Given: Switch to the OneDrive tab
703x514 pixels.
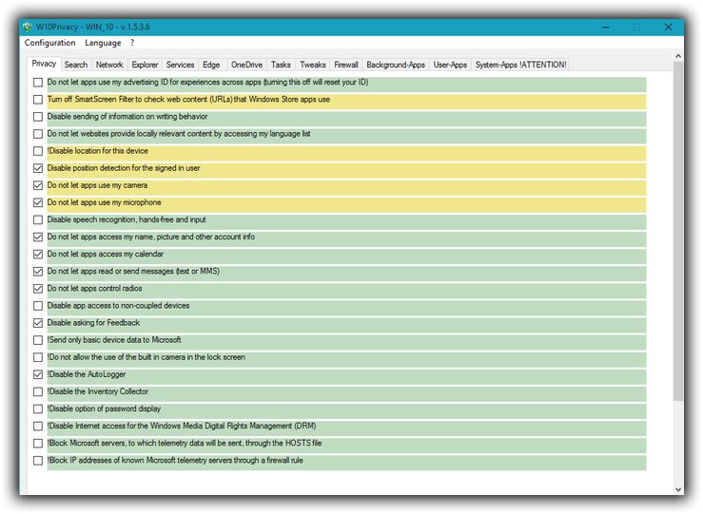Looking at the screenshot, I should point(246,65).
